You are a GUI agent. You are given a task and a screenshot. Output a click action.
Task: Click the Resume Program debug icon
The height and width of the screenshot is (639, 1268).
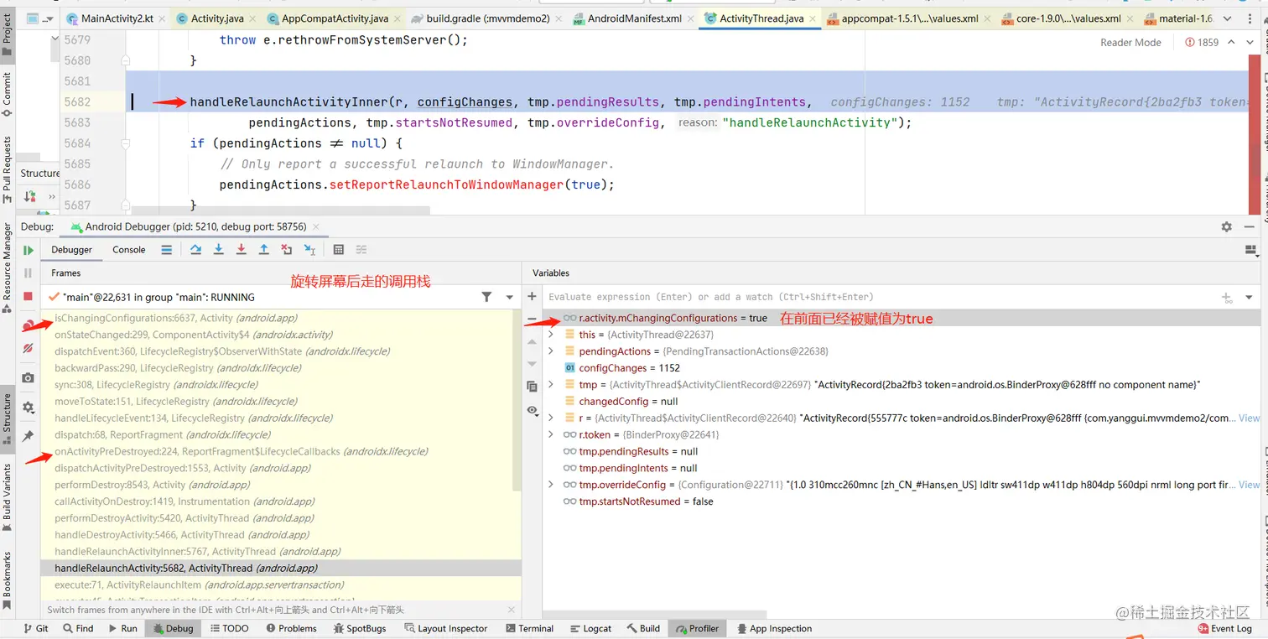pos(28,250)
